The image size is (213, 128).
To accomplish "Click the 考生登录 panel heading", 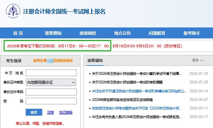I will coord(14,61).
